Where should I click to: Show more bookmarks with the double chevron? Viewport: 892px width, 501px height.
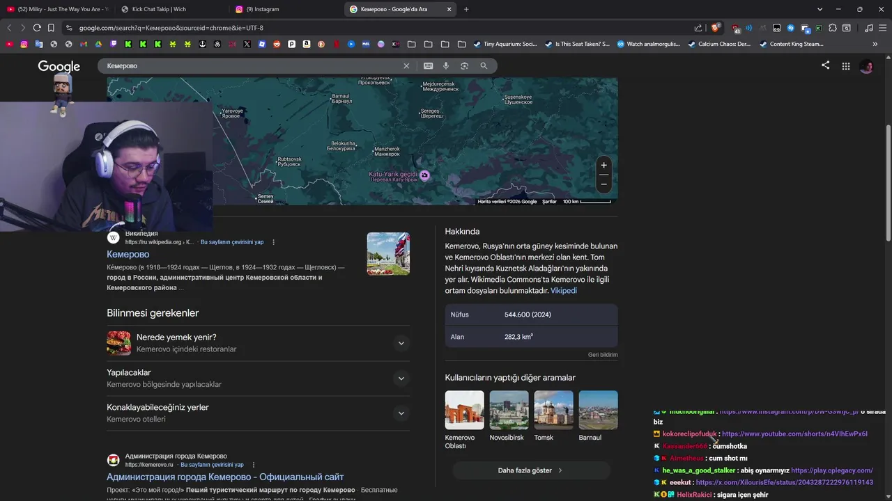click(x=875, y=44)
